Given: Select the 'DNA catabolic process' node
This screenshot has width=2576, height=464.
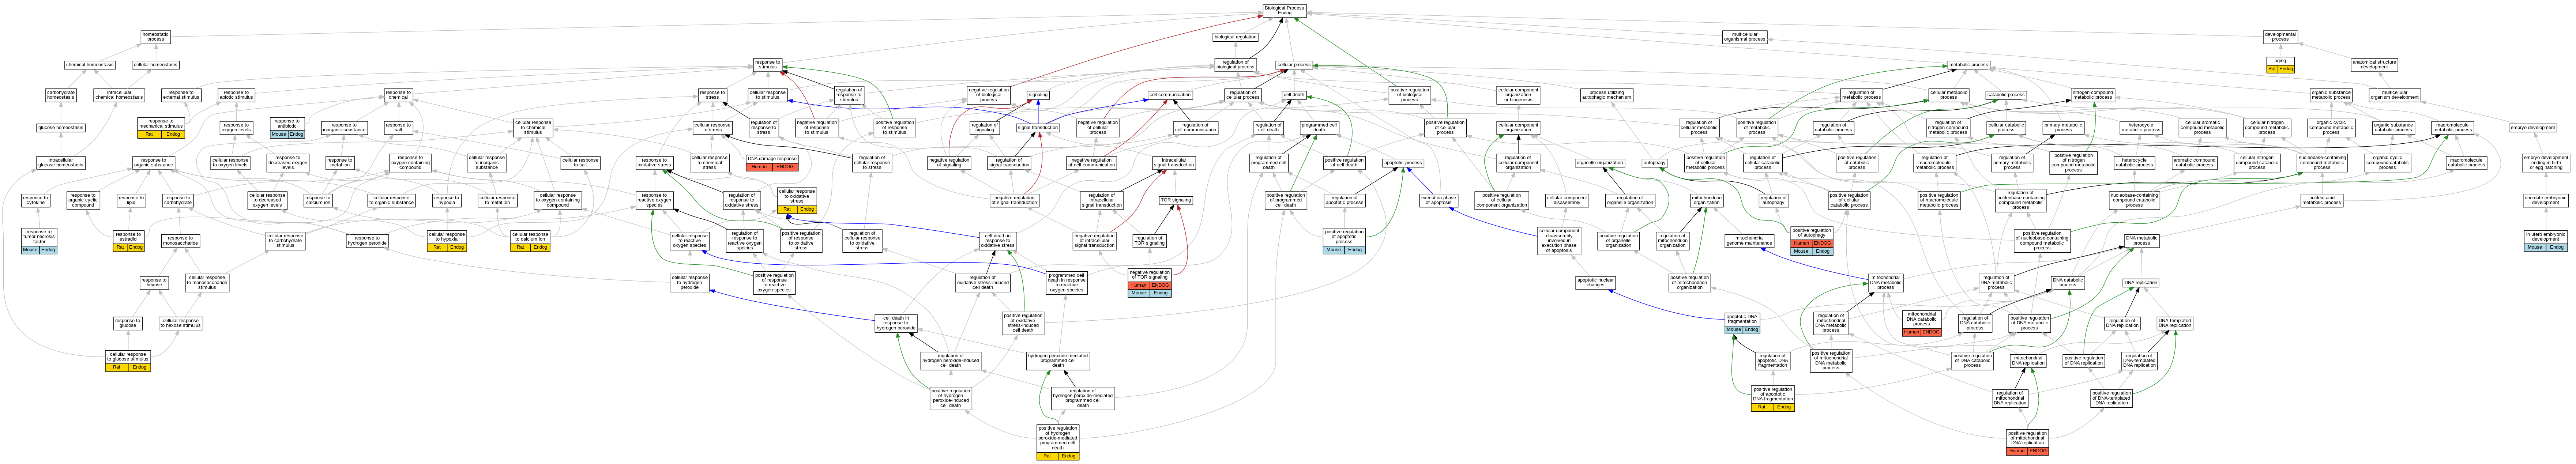Looking at the screenshot, I should [2067, 283].
